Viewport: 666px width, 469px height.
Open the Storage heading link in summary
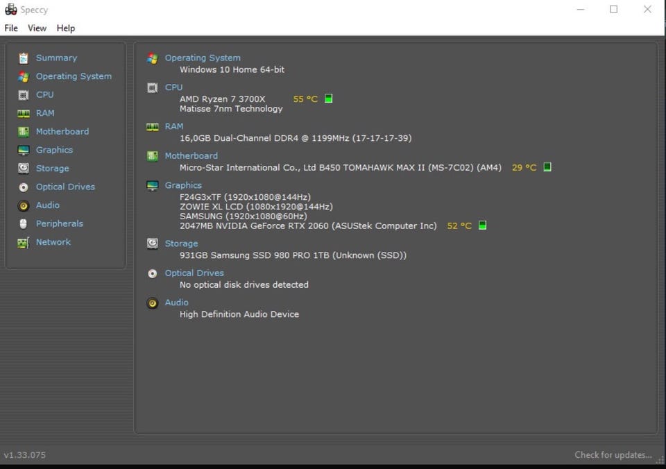tap(181, 244)
